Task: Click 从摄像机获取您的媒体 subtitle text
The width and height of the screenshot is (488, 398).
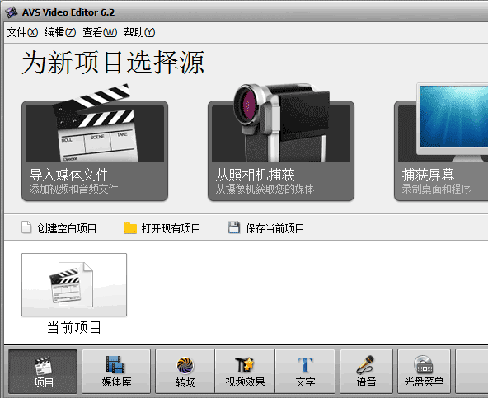Action: point(265,189)
